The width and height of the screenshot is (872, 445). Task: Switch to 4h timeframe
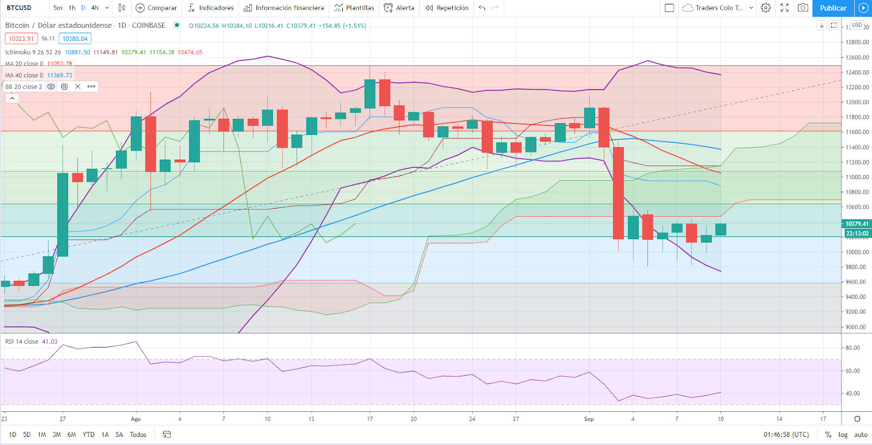(x=95, y=8)
